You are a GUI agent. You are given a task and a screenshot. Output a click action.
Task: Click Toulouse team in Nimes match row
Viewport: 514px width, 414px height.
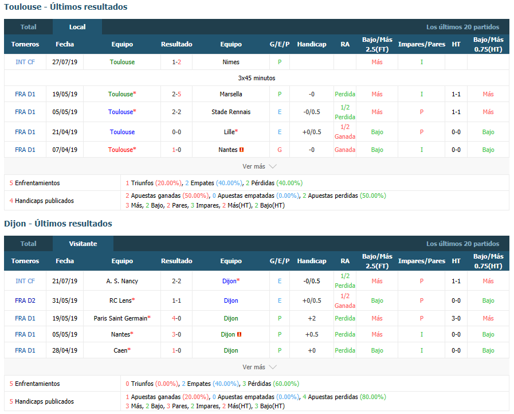[x=122, y=62]
